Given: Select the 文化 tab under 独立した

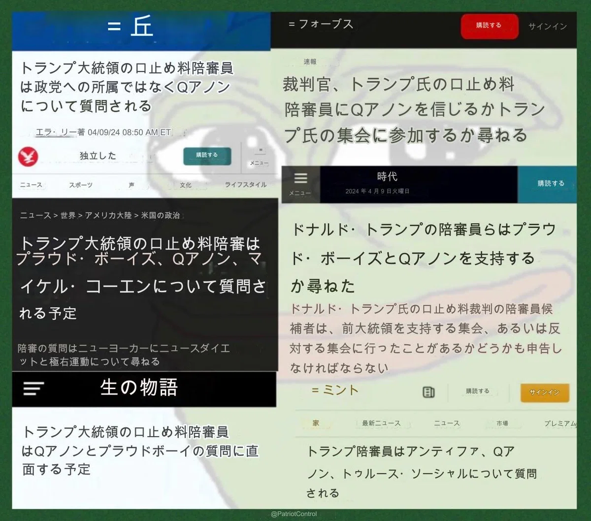Looking at the screenshot, I should pyautogui.click(x=186, y=185).
